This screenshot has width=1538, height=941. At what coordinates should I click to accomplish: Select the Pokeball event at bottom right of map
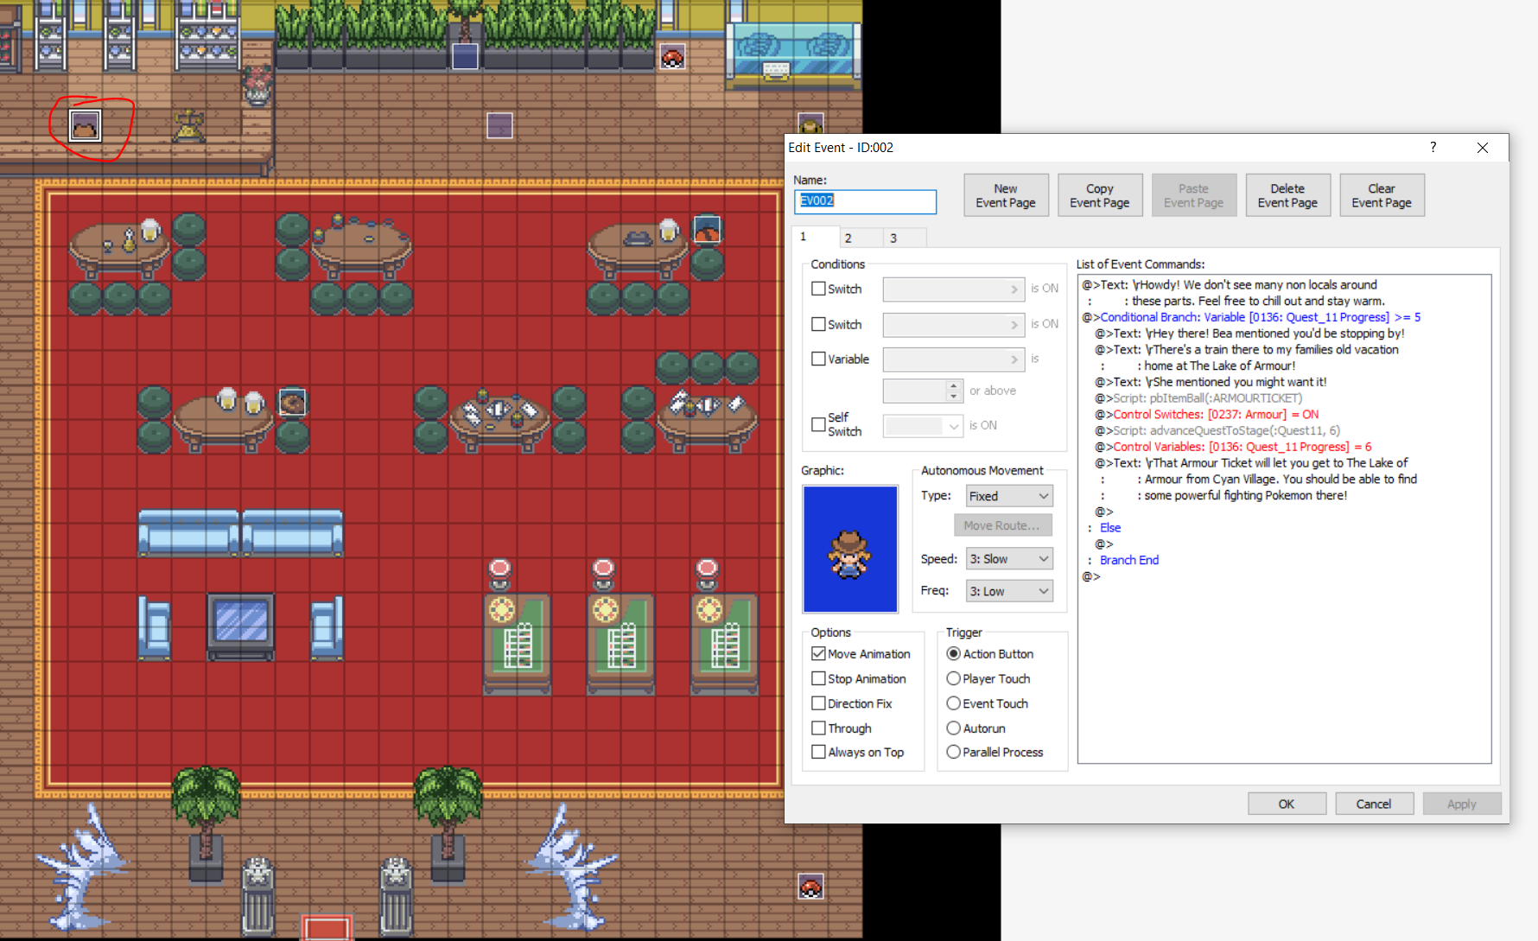pyautogui.click(x=810, y=887)
